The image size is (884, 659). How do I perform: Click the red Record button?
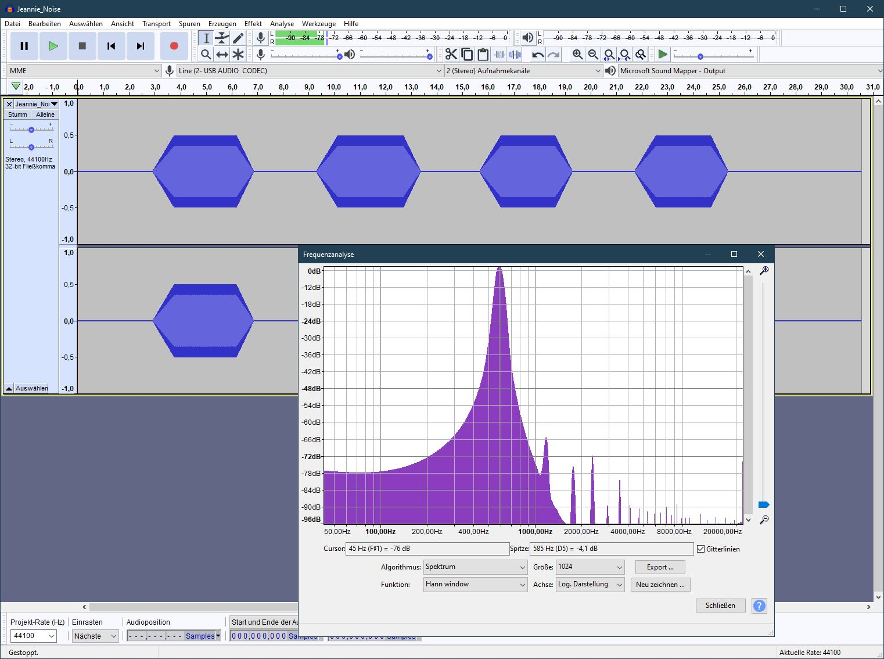[x=174, y=46]
